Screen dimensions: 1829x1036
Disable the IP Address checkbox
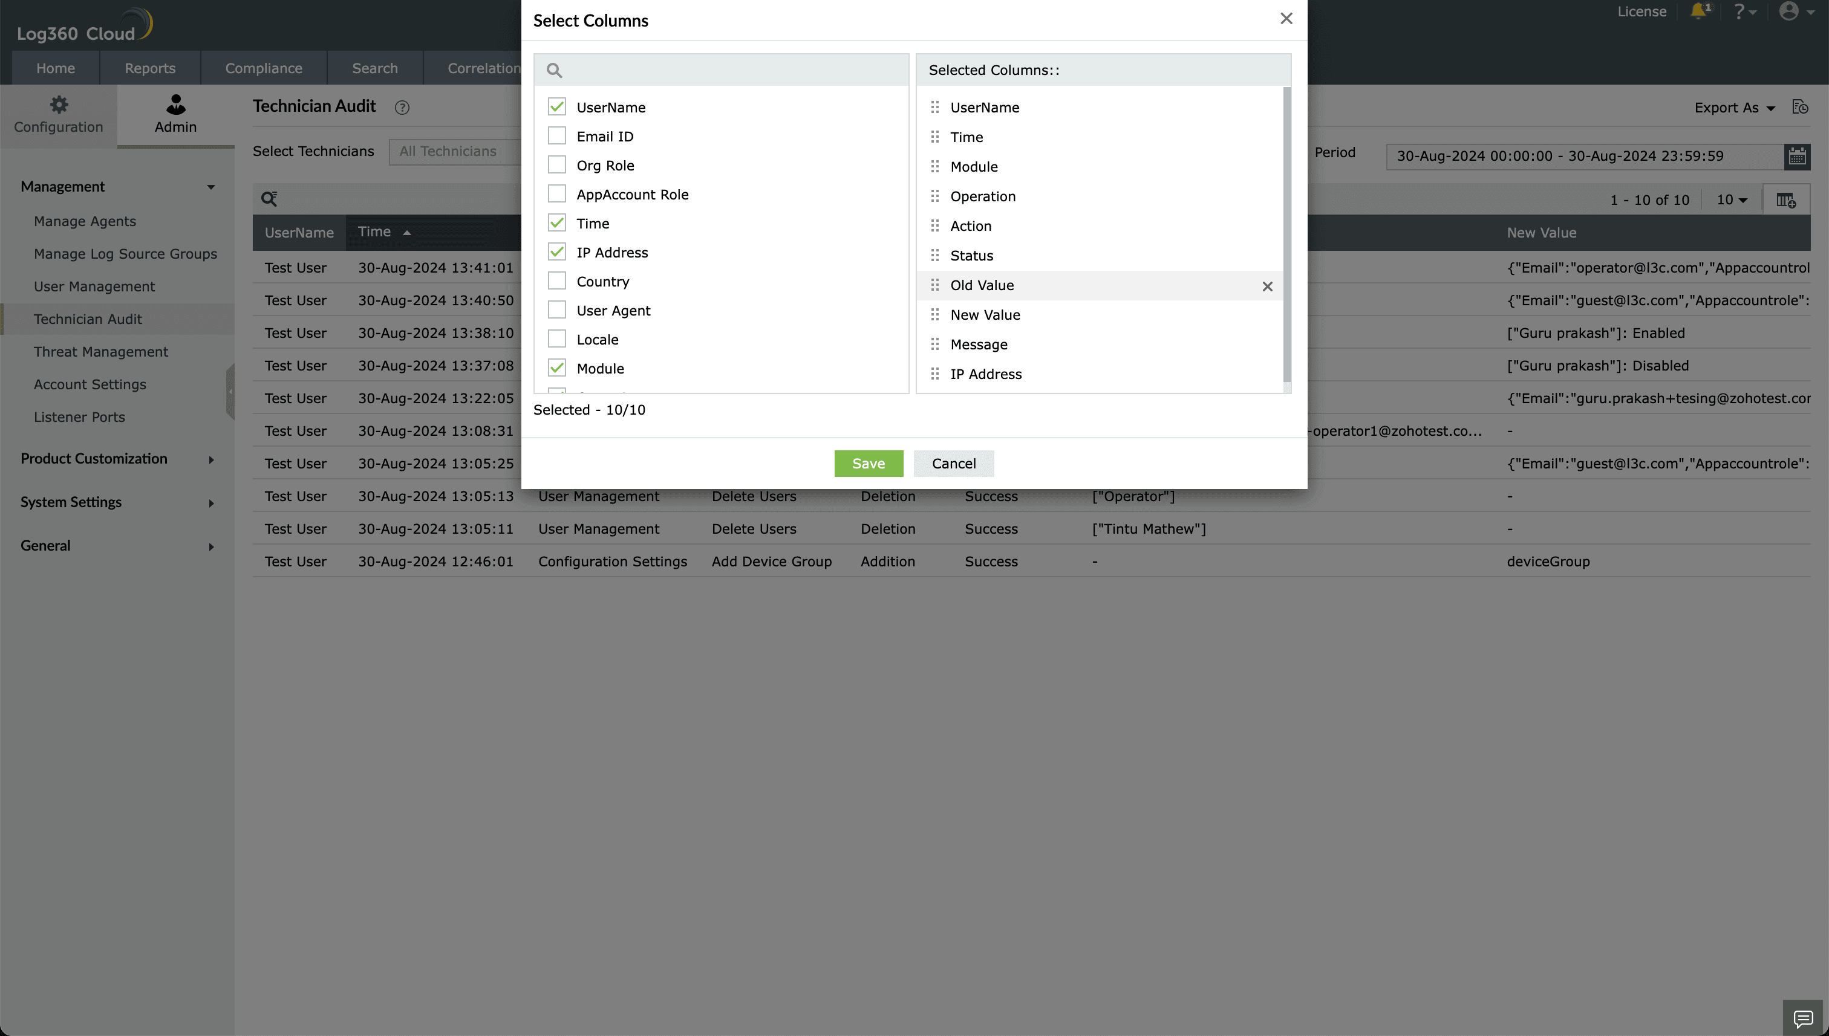(558, 253)
